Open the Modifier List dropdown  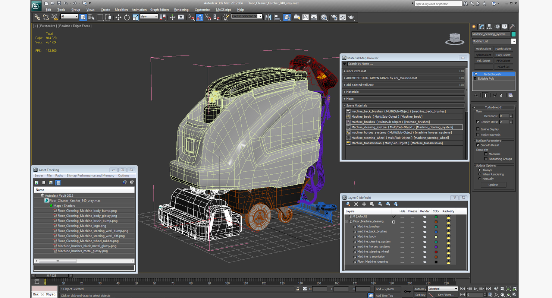pos(494,41)
